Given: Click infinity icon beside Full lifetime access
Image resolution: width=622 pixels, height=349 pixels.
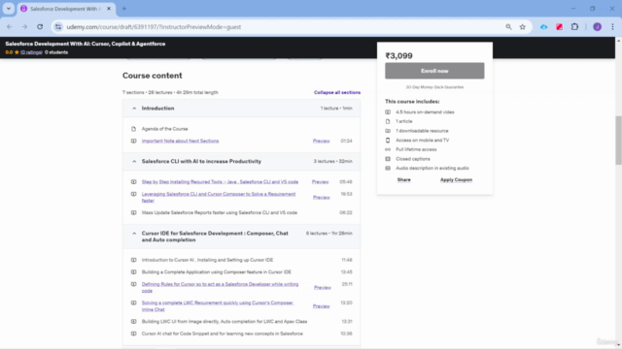Looking at the screenshot, I should 388,149.
